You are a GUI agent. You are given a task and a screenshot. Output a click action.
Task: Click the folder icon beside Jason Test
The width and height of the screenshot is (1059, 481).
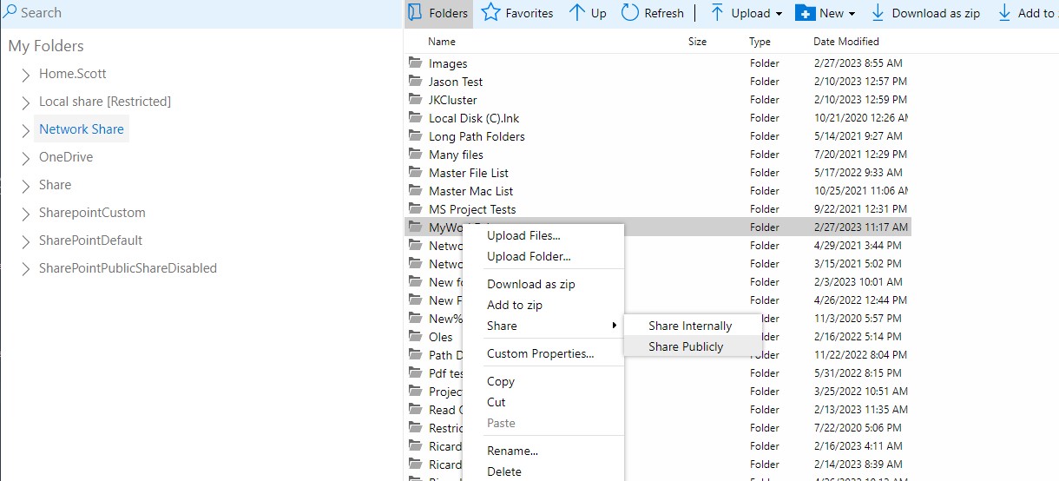click(x=415, y=82)
